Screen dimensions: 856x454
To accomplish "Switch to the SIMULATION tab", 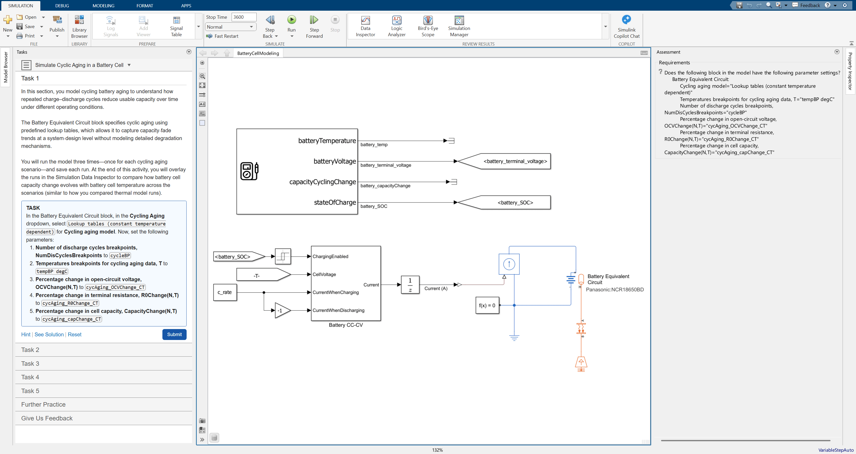I will (21, 6).
